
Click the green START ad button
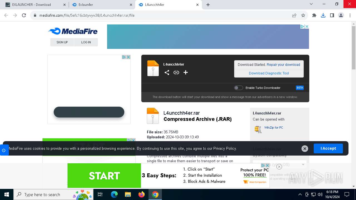(x=104, y=176)
